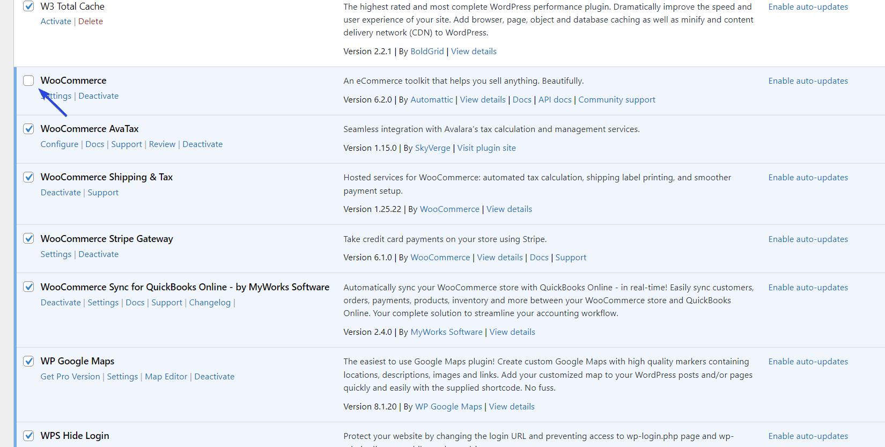Open WooCommerce API docs link
The height and width of the screenshot is (447, 885).
tap(555, 100)
